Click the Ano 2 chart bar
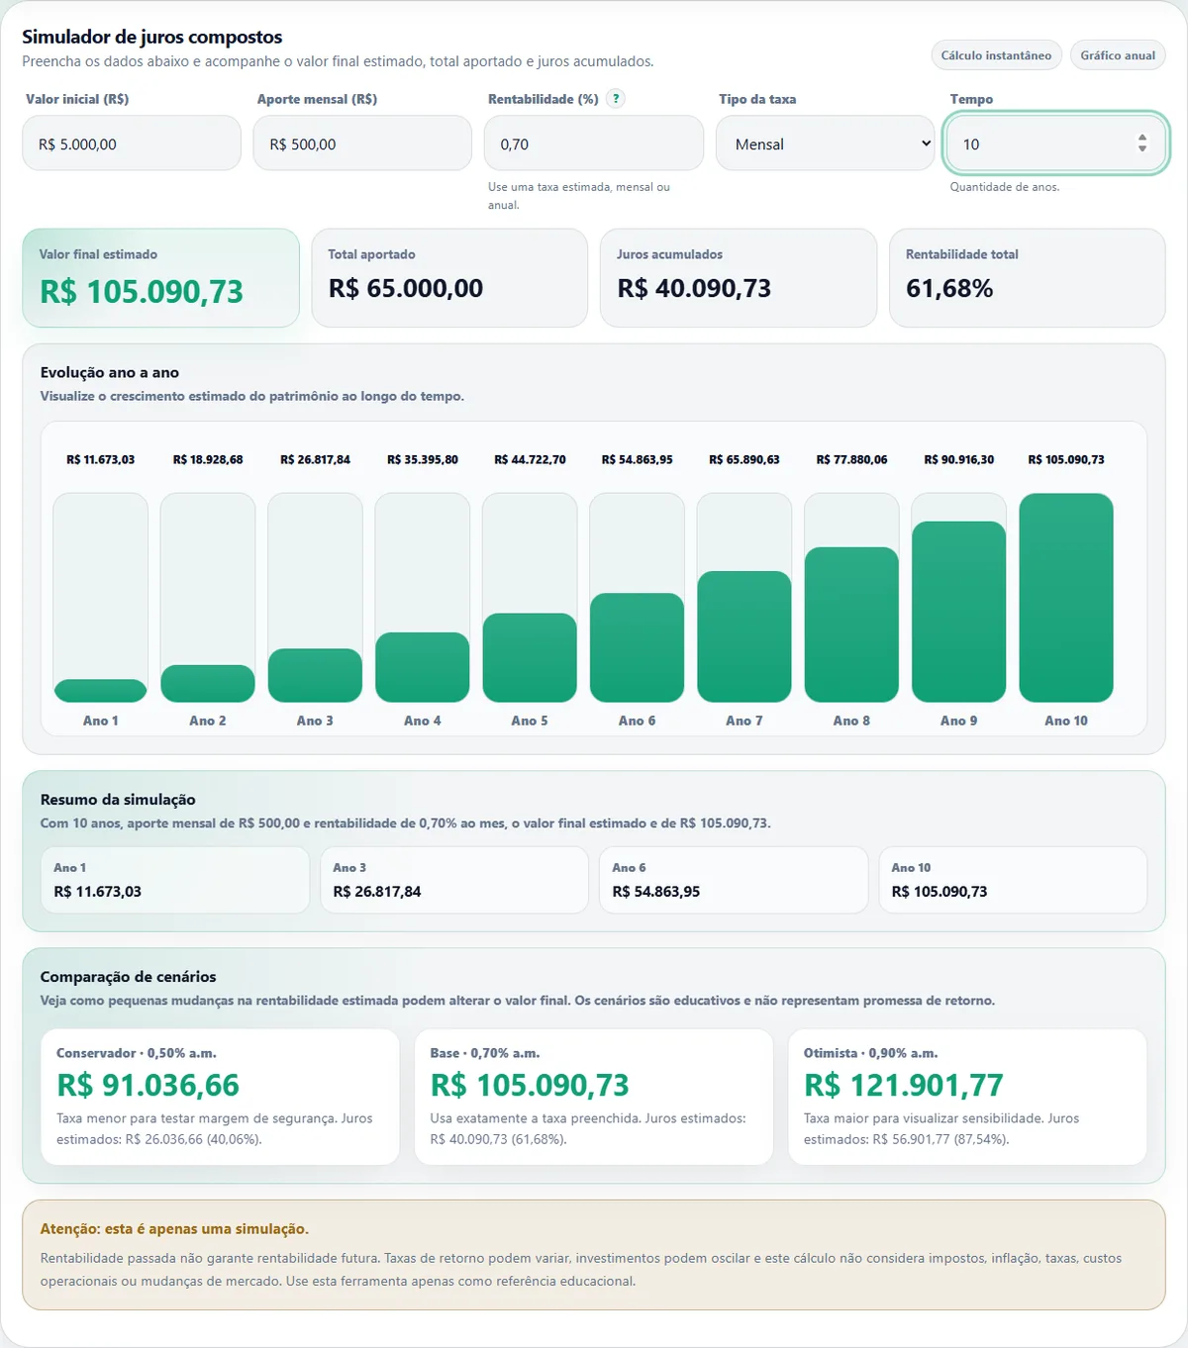1188x1348 pixels. point(208,683)
